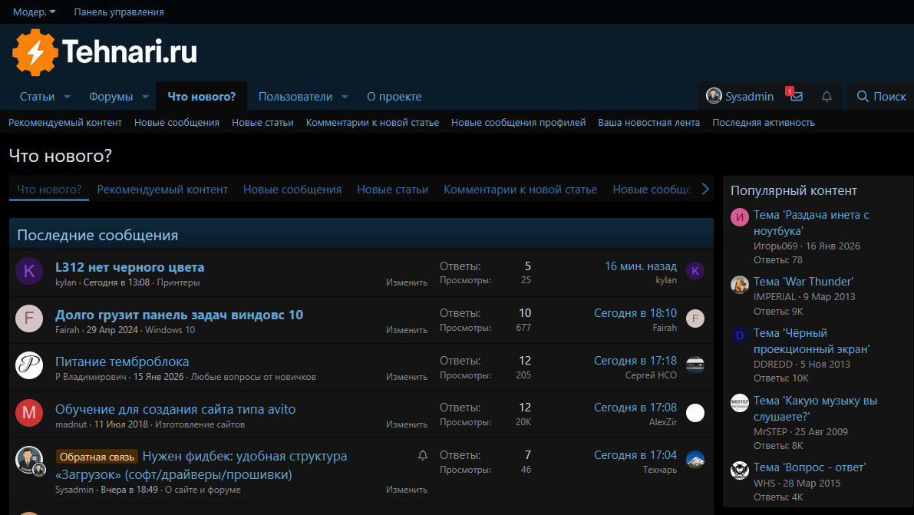Screen dimensions: 914x515
Task: Open thread Питание темброблока
Action: pos(122,361)
